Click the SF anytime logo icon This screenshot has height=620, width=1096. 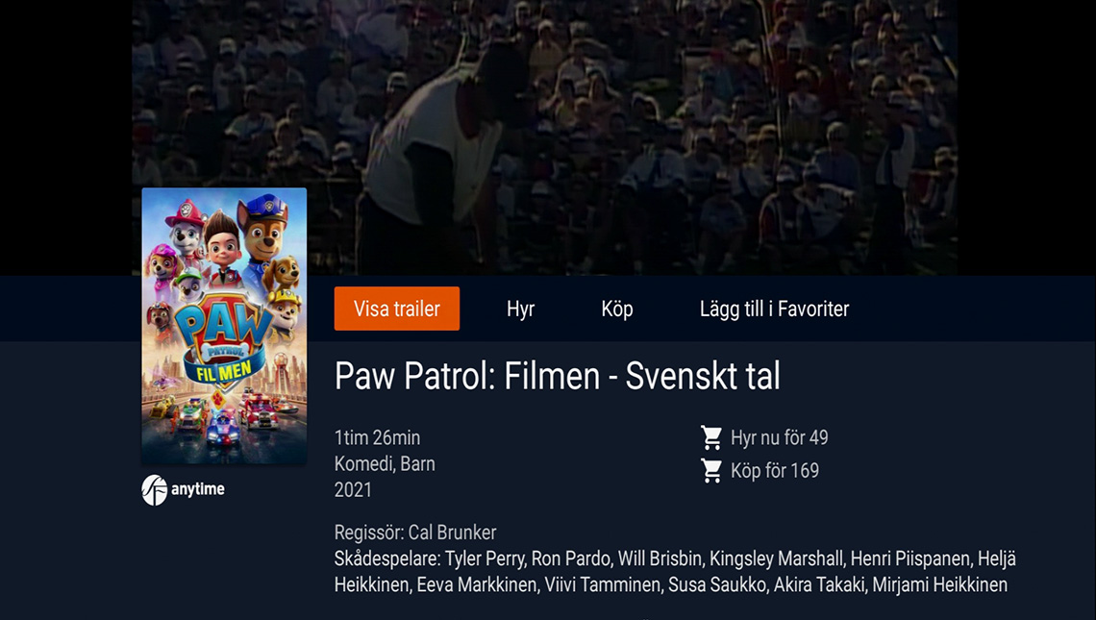[155, 490]
